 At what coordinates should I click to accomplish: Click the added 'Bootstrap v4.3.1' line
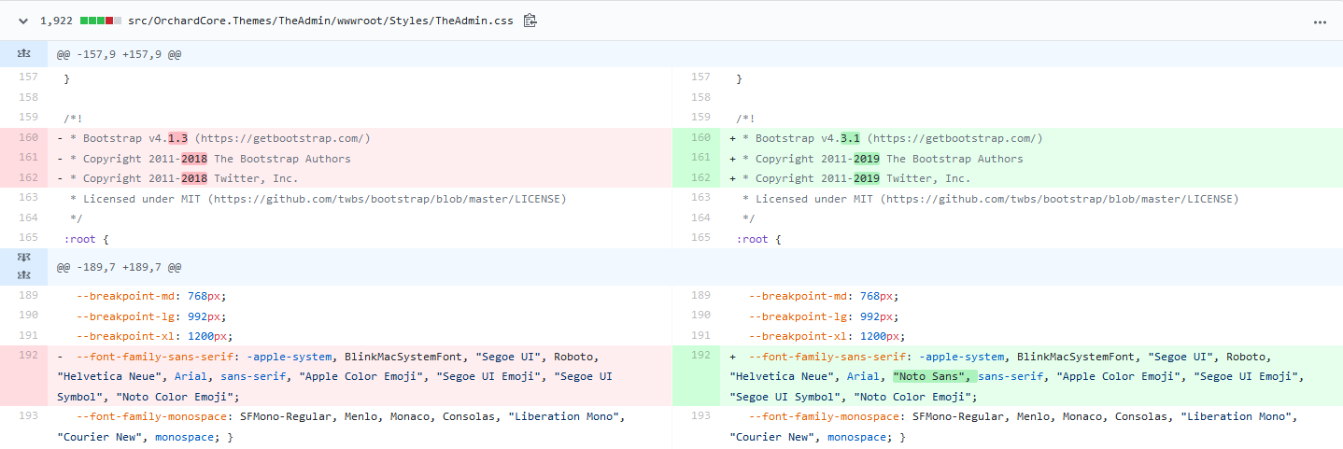click(x=1031, y=138)
